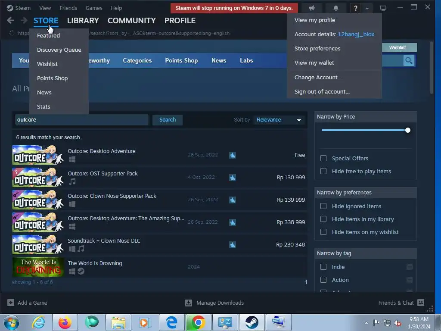Click the Narrow by Price slider handle
Viewport: 441px width, 331px height.
(408, 130)
